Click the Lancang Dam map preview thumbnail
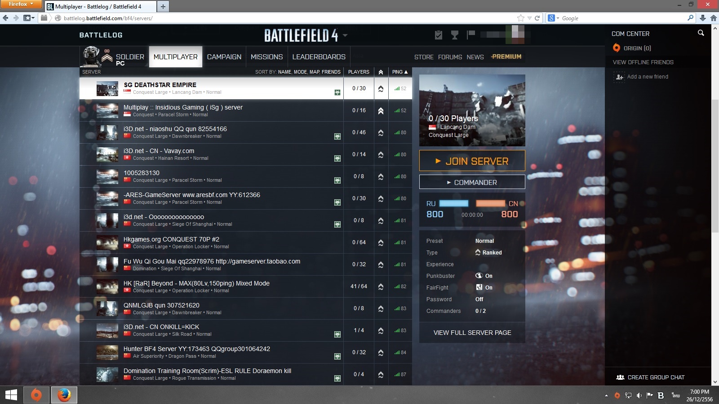 tap(472, 110)
